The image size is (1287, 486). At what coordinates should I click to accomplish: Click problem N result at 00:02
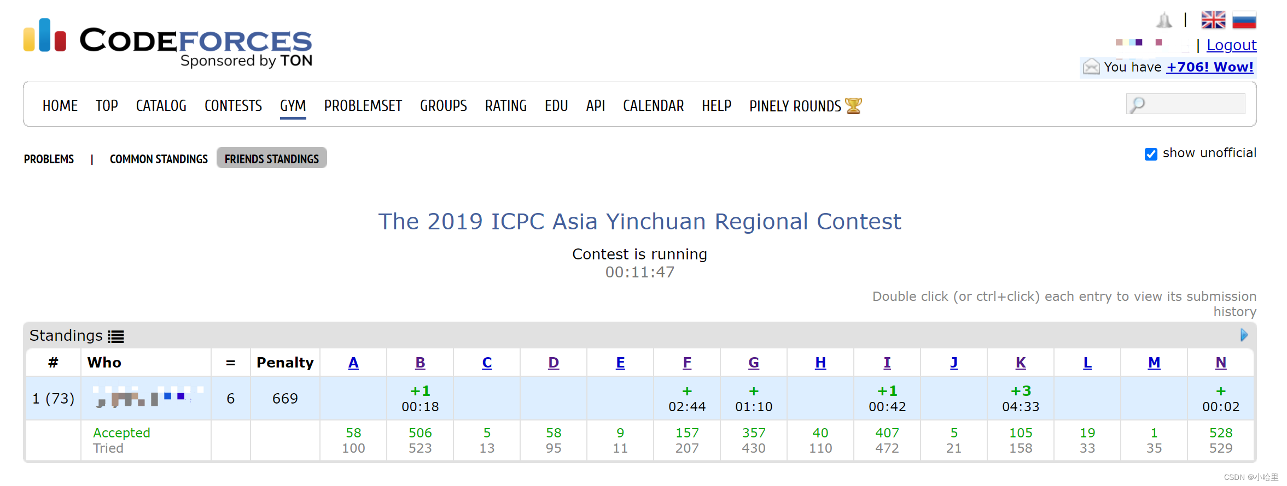[x=1221, y=399]
